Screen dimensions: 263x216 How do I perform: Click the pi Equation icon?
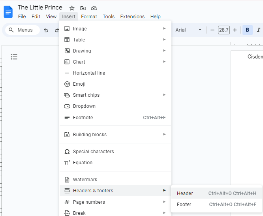click(x=67, y=163)
